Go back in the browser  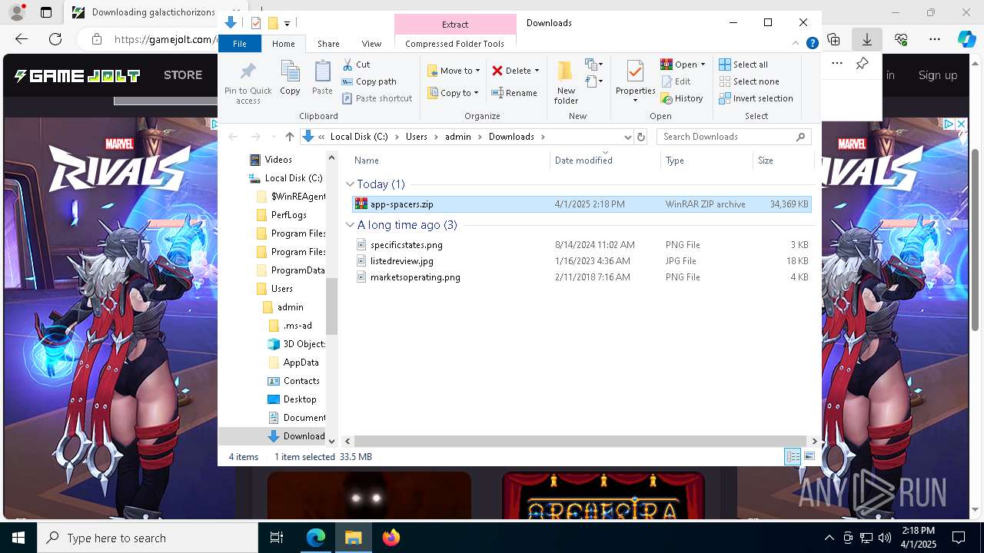[x=22, y=39]
